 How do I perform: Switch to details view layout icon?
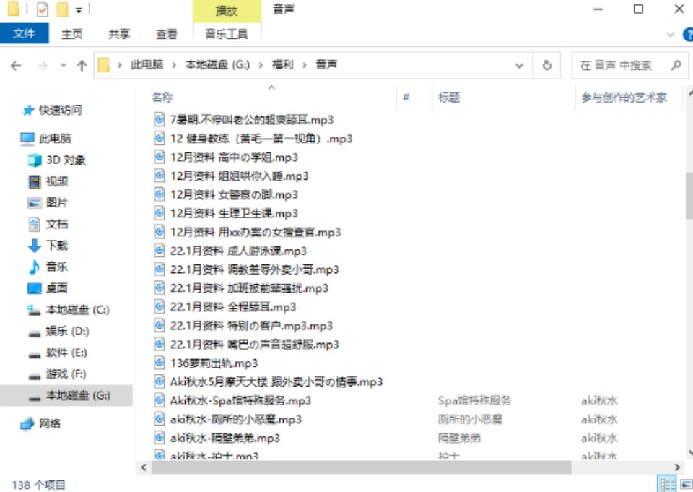tap(666, 484)
